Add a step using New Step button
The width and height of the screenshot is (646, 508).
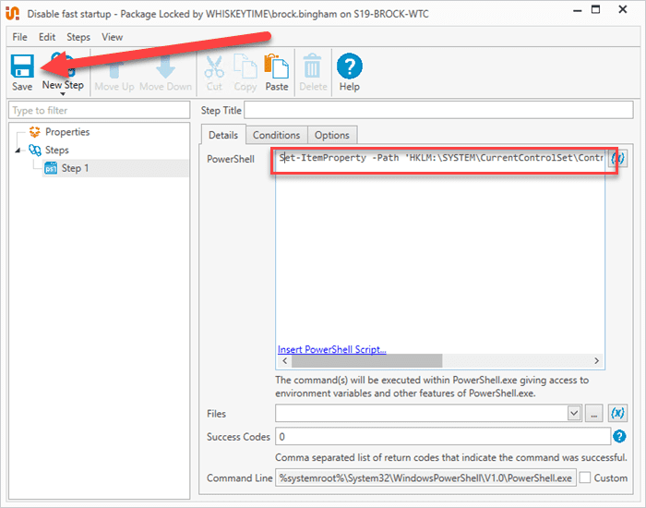pos(63,70)
